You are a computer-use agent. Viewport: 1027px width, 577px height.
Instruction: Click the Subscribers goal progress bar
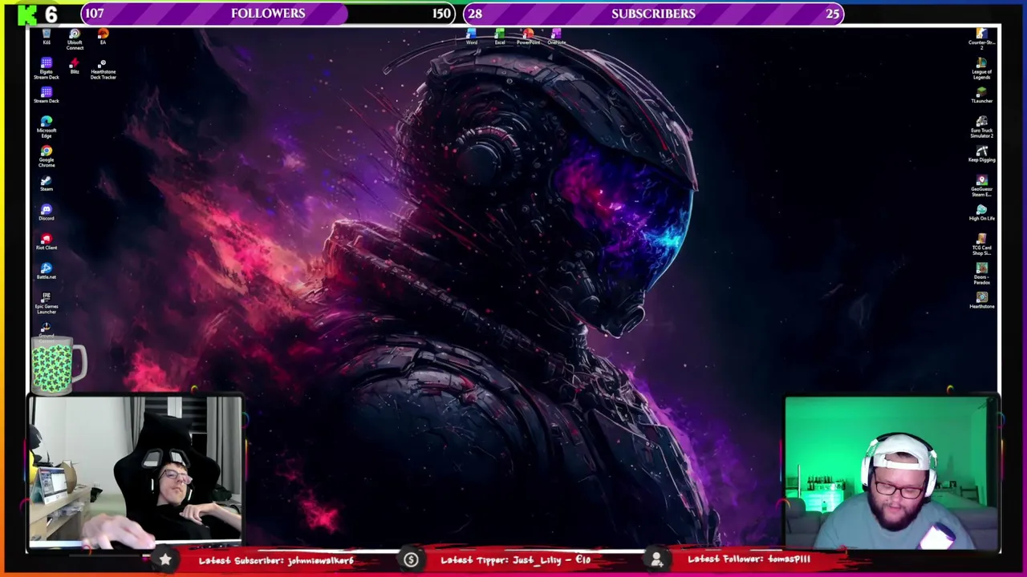pos(653,14)
